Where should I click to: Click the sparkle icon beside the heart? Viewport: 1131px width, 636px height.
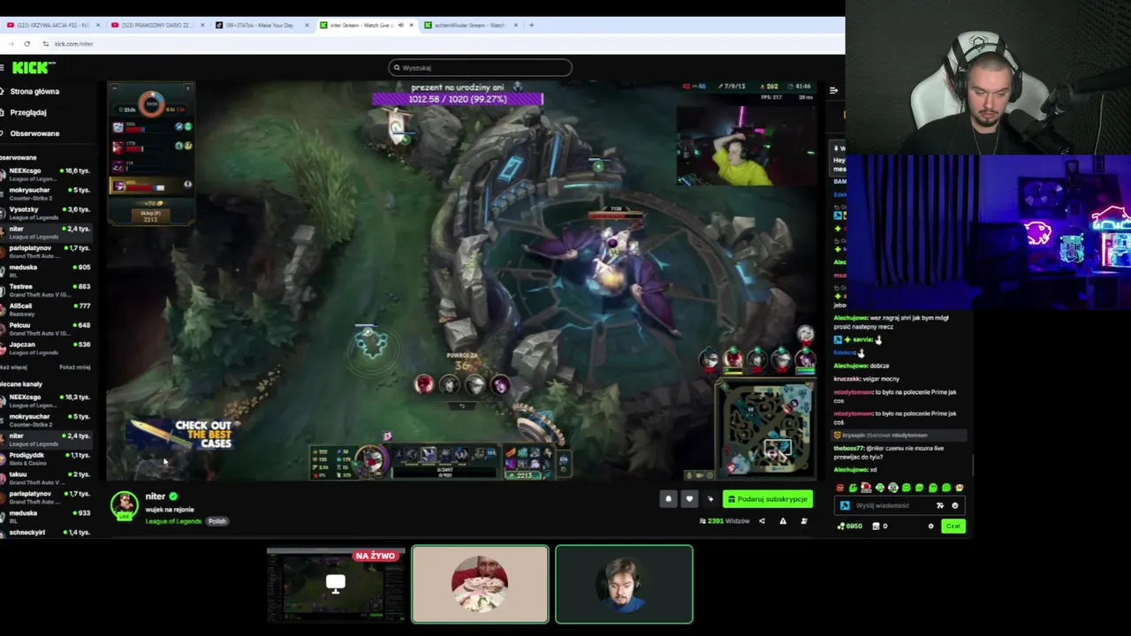710,499
